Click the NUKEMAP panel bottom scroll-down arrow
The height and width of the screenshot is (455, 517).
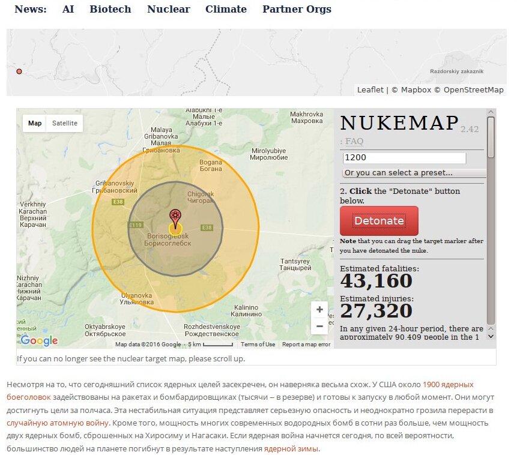491,336
